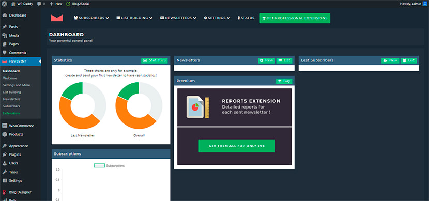Click Get Professional Extensions button

click(295, 18)
